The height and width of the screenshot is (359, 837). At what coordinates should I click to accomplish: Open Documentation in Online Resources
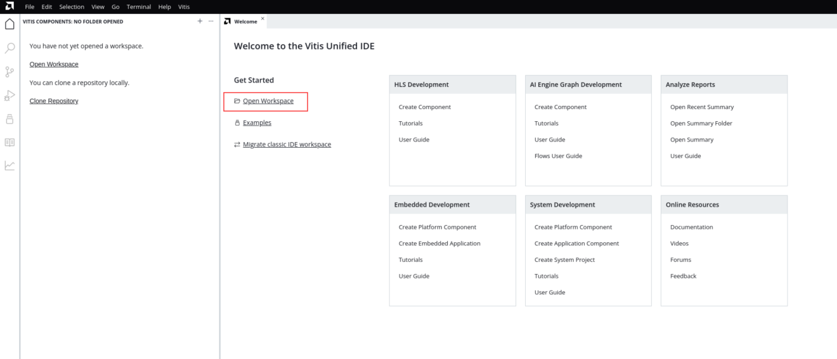[x=692, y=227]
